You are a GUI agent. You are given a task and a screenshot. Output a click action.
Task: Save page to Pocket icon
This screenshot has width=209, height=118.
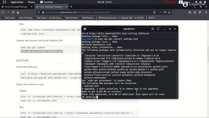click(165, 12)
